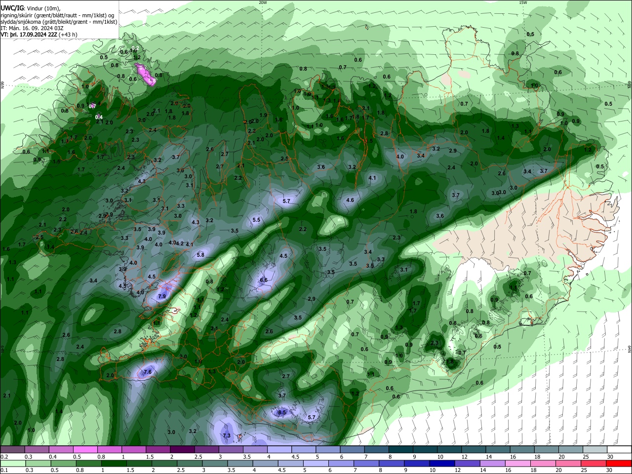
Task: Click the 15W longitude label at the top
Action: (523, 2)
